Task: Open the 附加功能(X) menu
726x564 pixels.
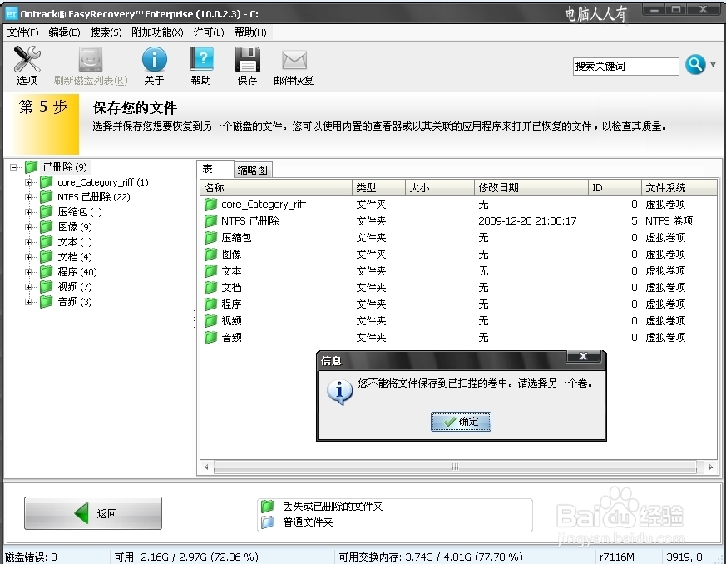Action: point(157,32)
